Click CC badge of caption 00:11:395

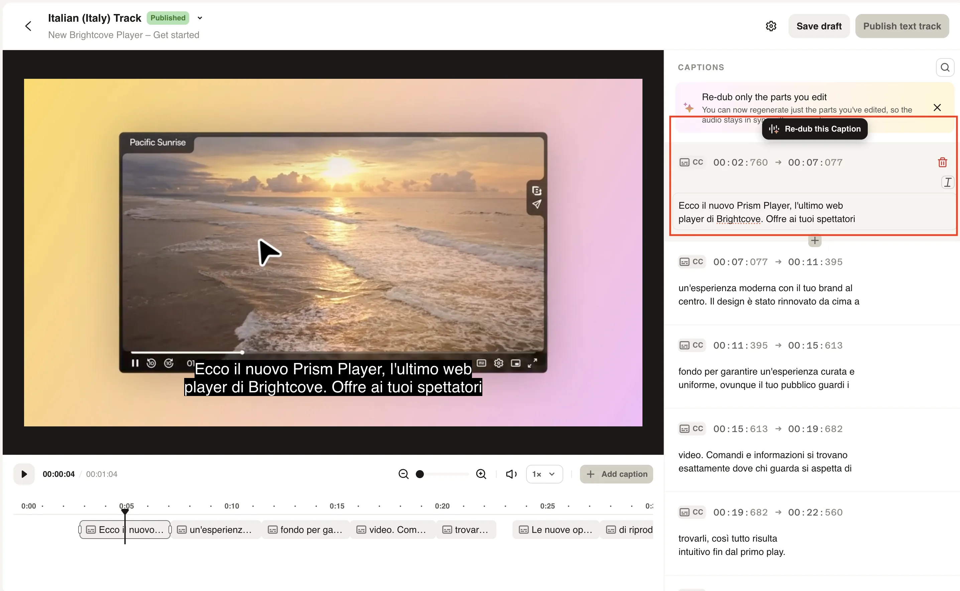(x=691, y=345)
